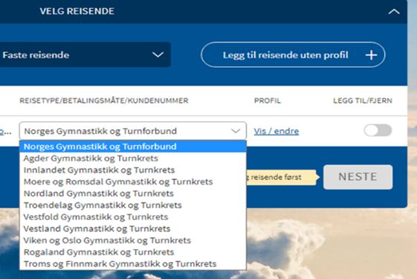Choose Innlandet Gymnastikk og Turnkrets option
Screen dimensions: 417x279
click(133, 170)
